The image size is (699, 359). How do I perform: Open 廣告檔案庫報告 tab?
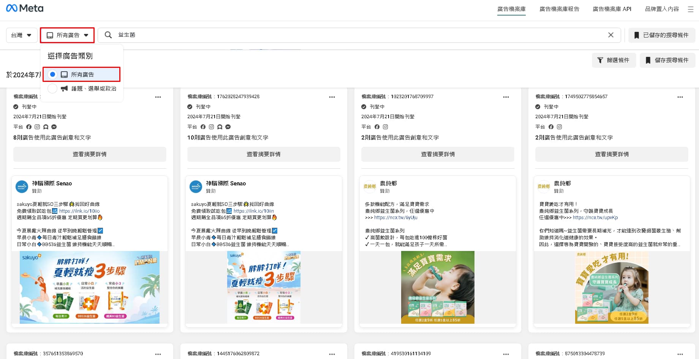coord(559,9)
